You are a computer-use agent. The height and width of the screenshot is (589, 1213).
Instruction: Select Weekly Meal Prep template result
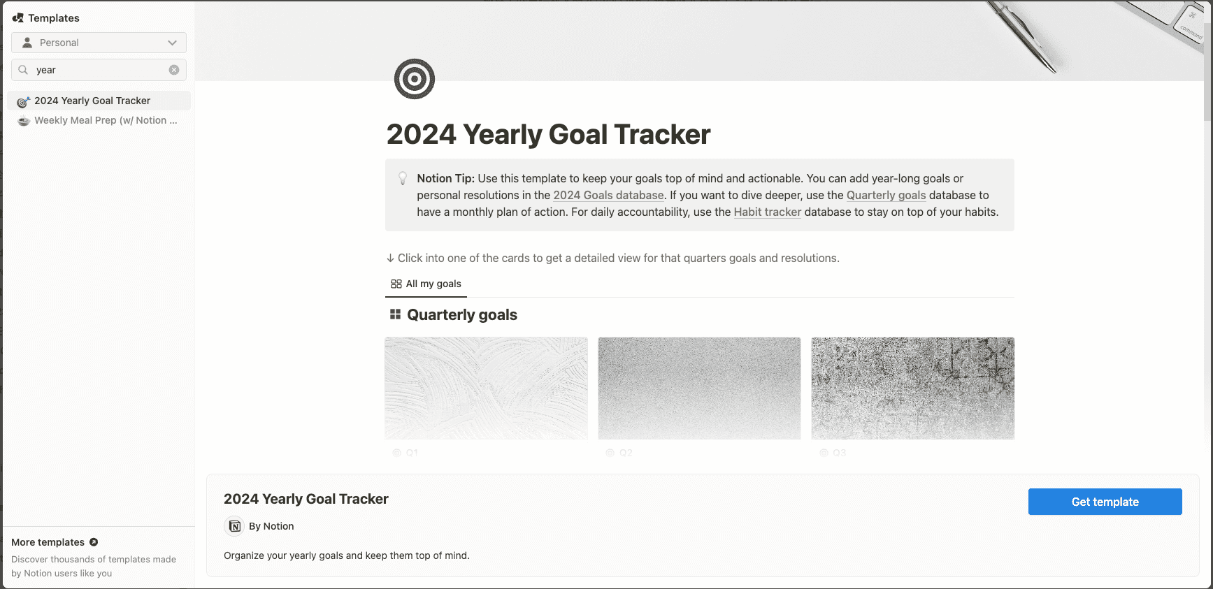pyautogui.click(x=105, y=120)
